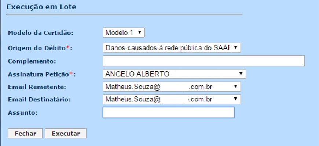
Task: Open the Email Destinatário dropdown
Action: (x=171, y=99)
